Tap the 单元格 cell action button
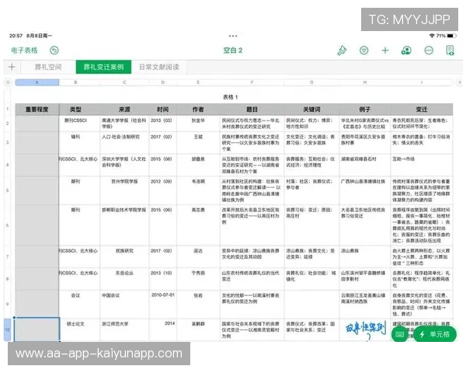 click(436, 334)
